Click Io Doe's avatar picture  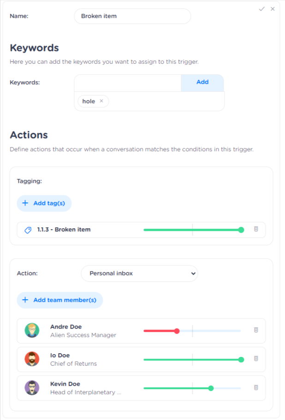[x=32, y=359]
